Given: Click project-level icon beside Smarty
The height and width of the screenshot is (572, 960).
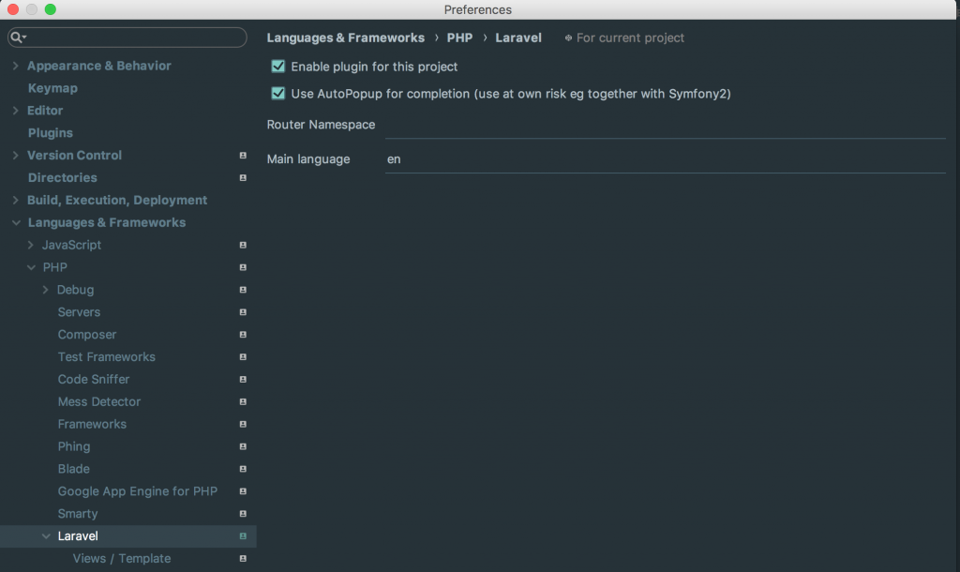Looking at the screenshot, I should coord(243,514).
